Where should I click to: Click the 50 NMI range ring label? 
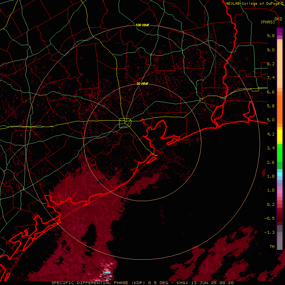142,84
